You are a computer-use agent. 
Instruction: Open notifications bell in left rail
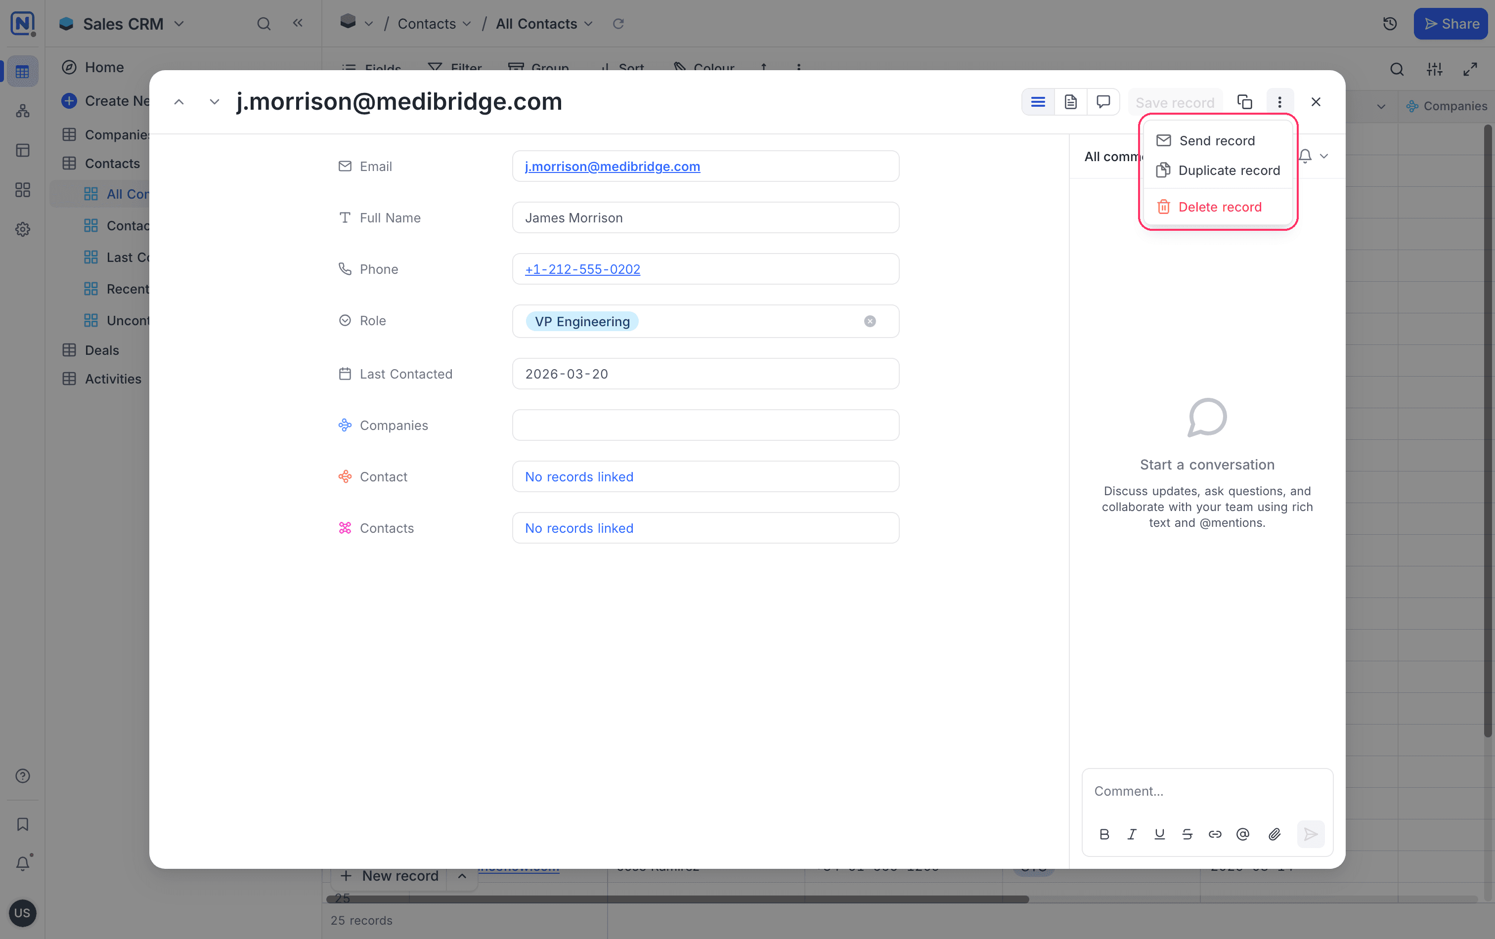pos(23,863)
